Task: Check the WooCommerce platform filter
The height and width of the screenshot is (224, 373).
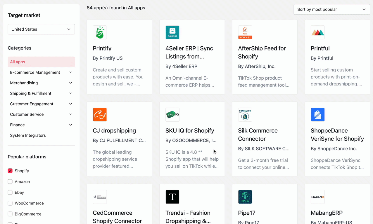Action: (10, 203)
